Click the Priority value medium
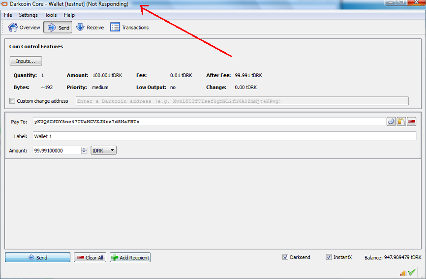Screen dimensions: 426x279 click(x=100, y=87)
